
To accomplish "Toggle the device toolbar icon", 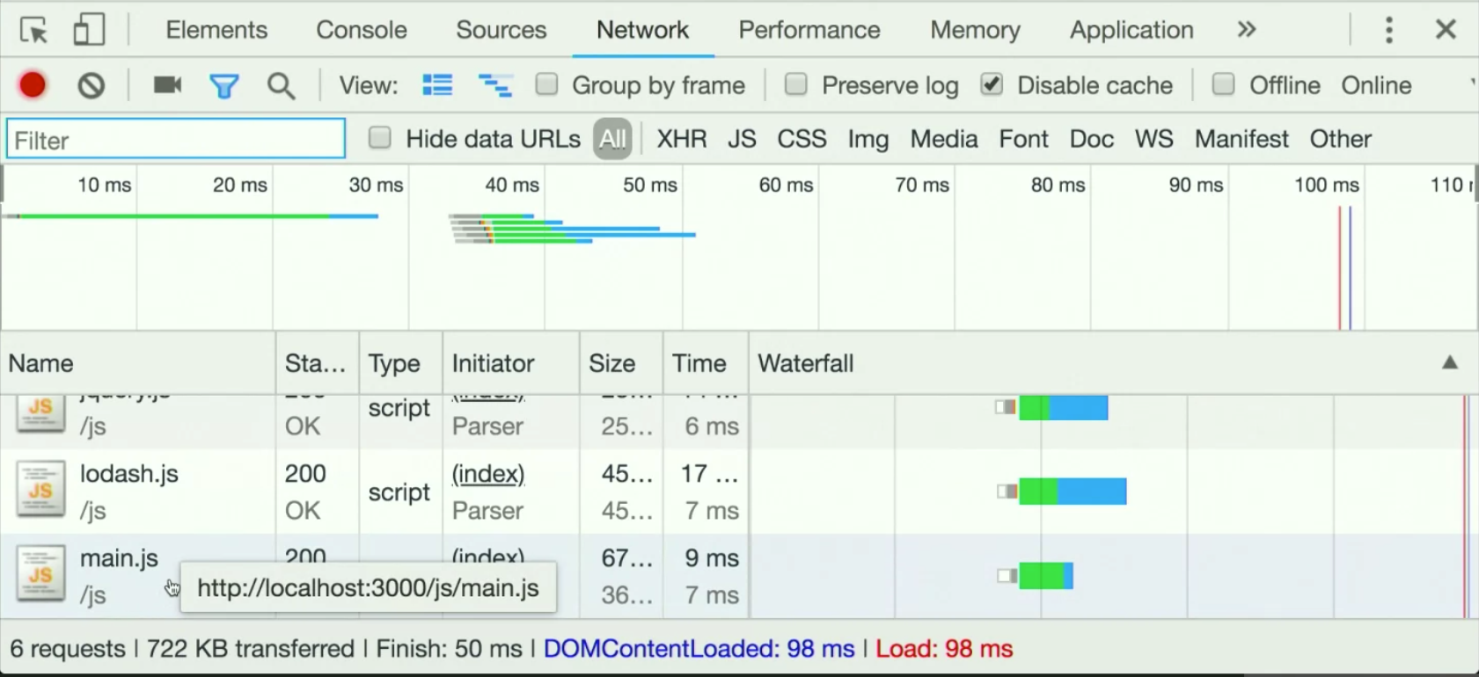I will click(88, 30).
